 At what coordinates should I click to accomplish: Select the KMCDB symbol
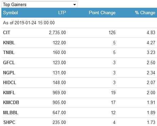(x=11, y=102)
